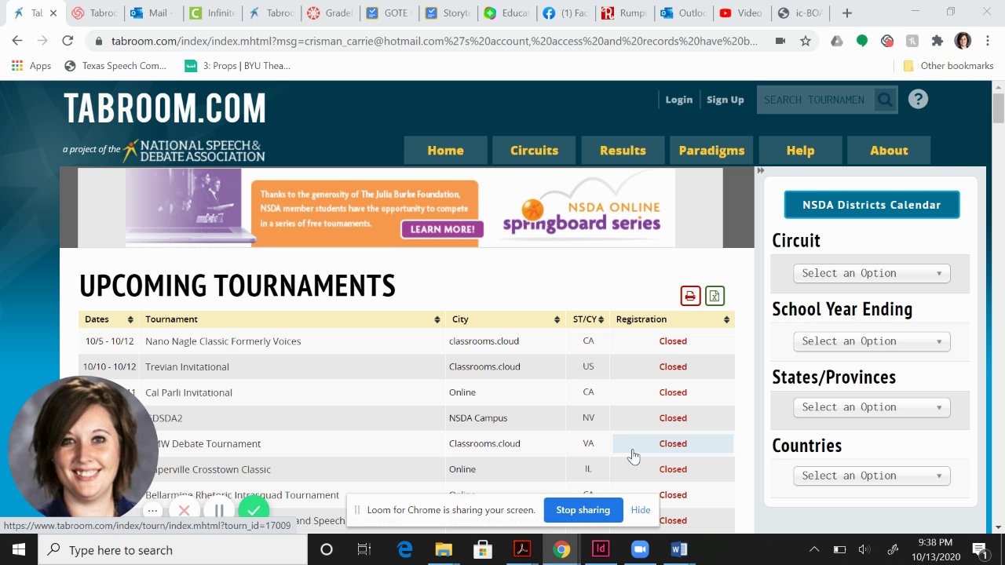This screenshot has width=1005, height=565.
Task: Open the Paradigms menu item
Action: pos(711,150)
